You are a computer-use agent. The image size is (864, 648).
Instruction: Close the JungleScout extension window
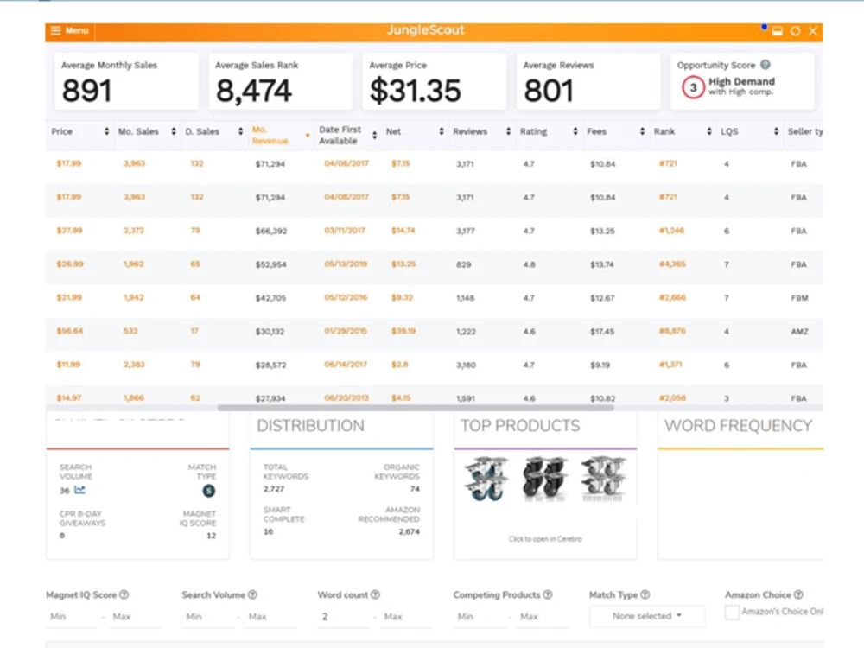[x=813, y=31]
